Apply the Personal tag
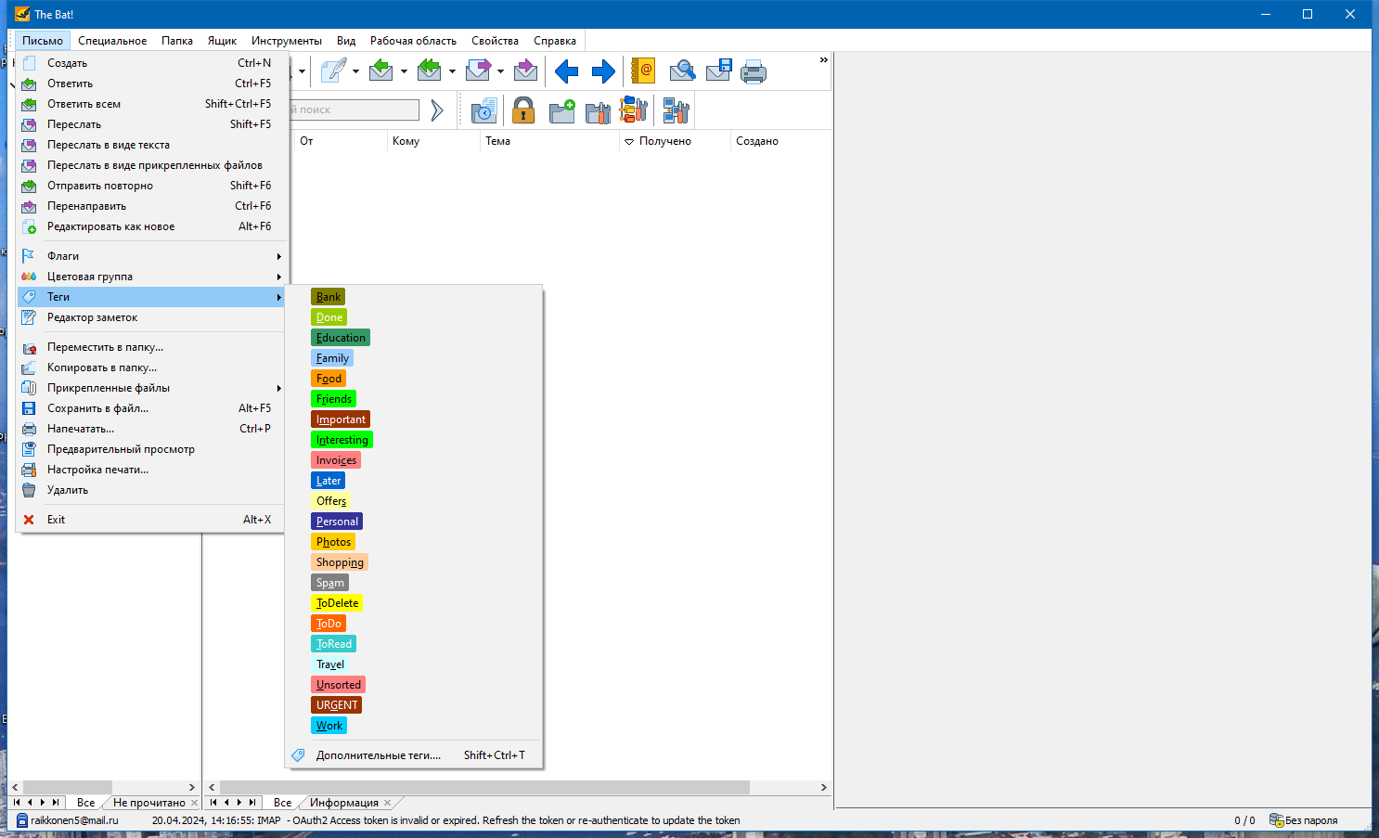The width and height of the screenshot is (1379, 838). click(337, 522)
